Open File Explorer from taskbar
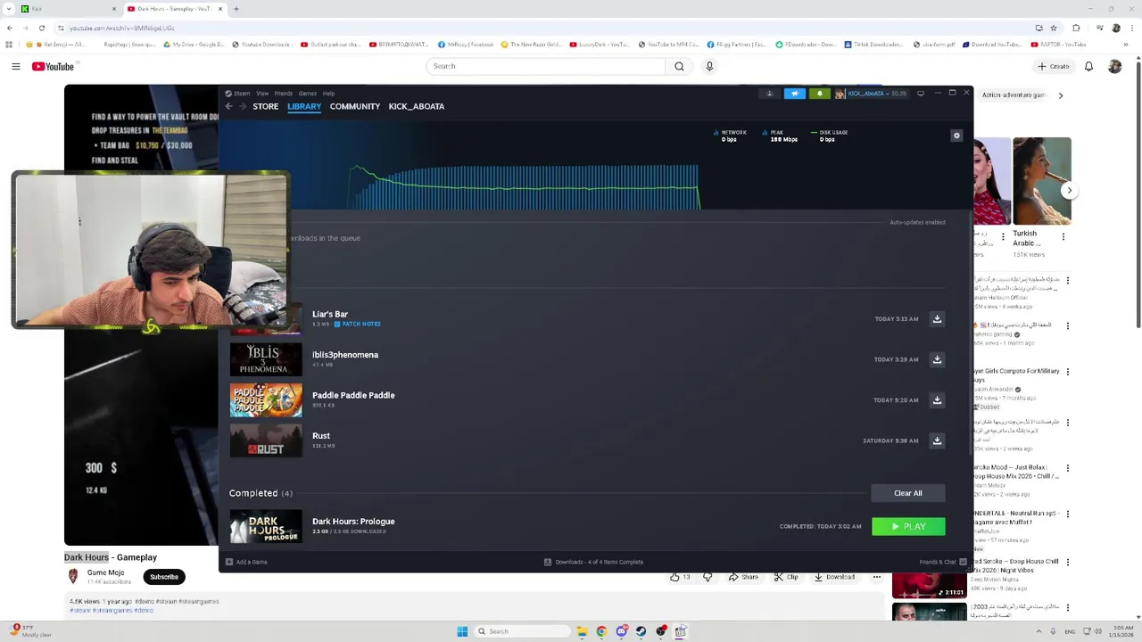 click(582, 631)
